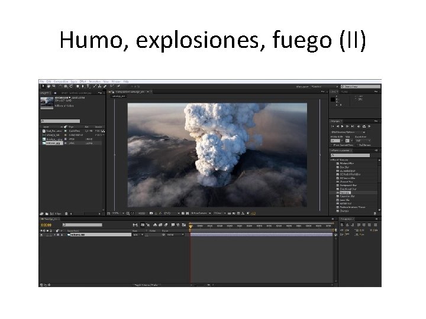Check Full Screen preview option

click(357, 145)
